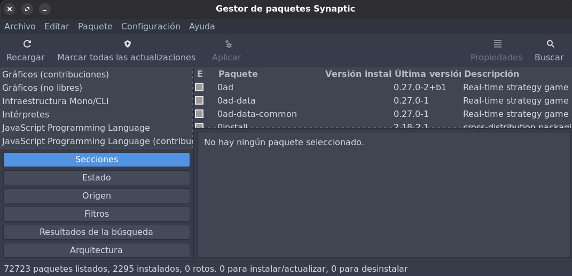Open the Ayuda menu
This screenshot has height=276, width=572.
click(202, 27)
